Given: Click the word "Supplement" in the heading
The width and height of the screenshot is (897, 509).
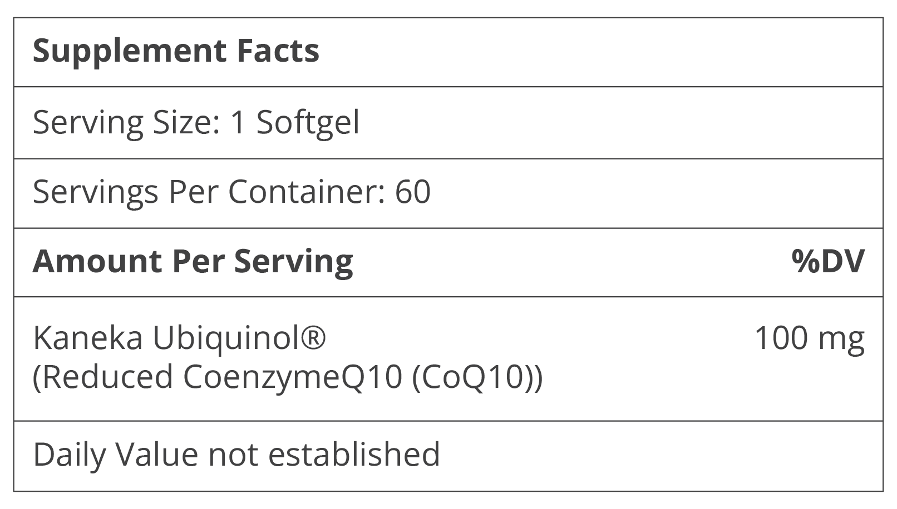Looking at the screenshot, I should pyautogui.click(x=129, y=52).
